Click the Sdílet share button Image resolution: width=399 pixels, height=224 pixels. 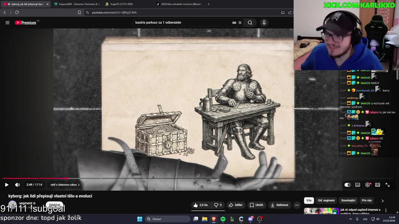click(x=235, y=205)
